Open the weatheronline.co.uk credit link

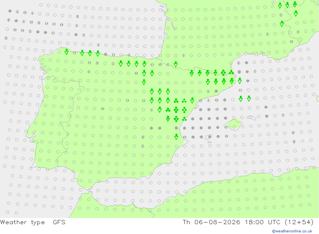pyautogui.click(x=292, y=231)
